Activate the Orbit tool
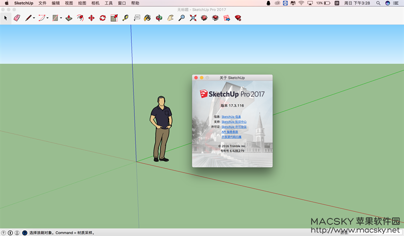 159,18
